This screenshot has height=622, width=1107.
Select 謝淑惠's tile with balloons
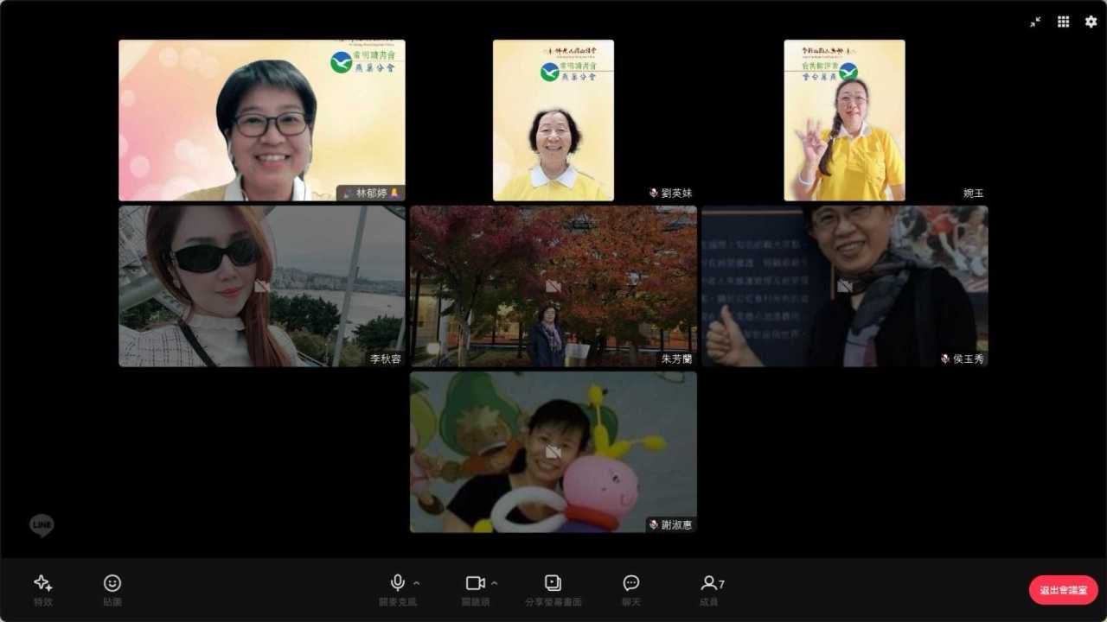click(553, 452)
